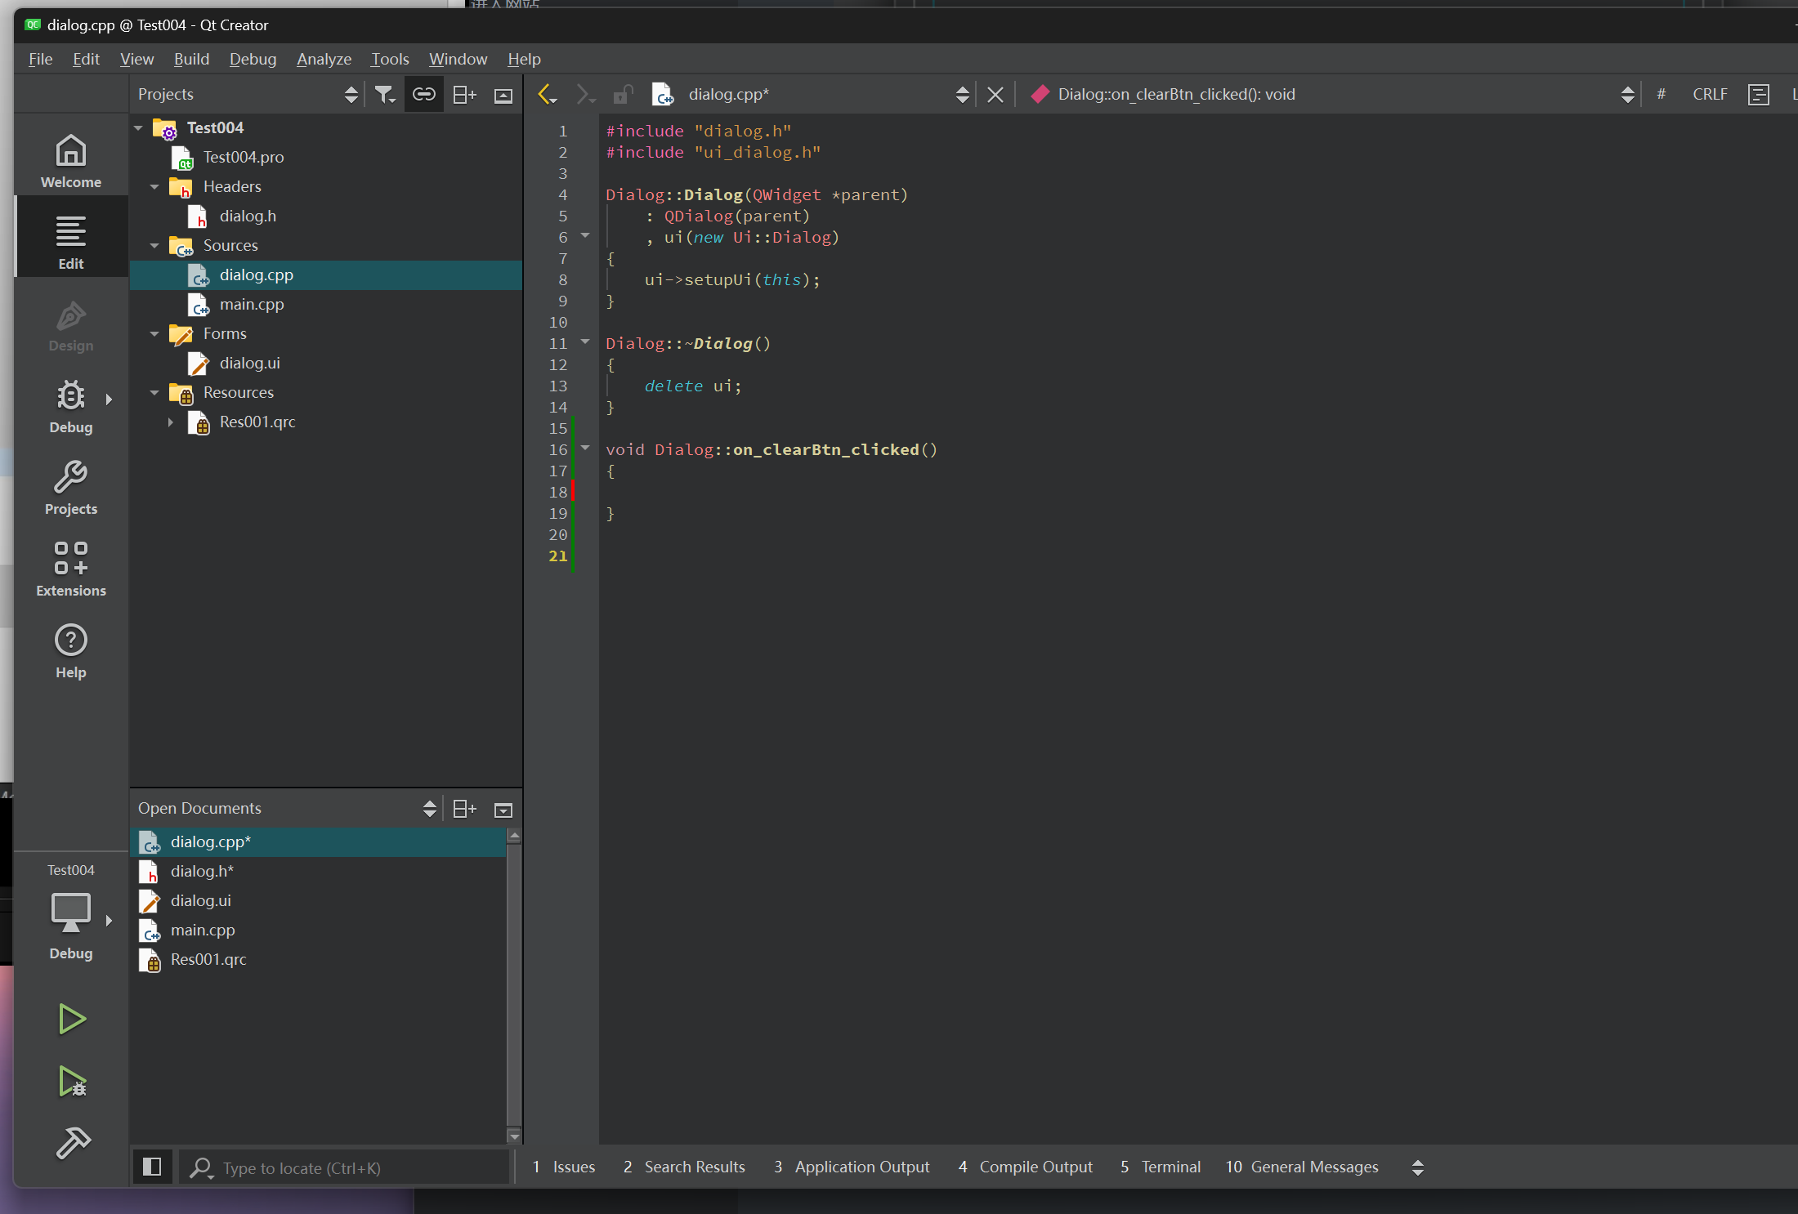Click the Run green play icon

point(71,1019)
